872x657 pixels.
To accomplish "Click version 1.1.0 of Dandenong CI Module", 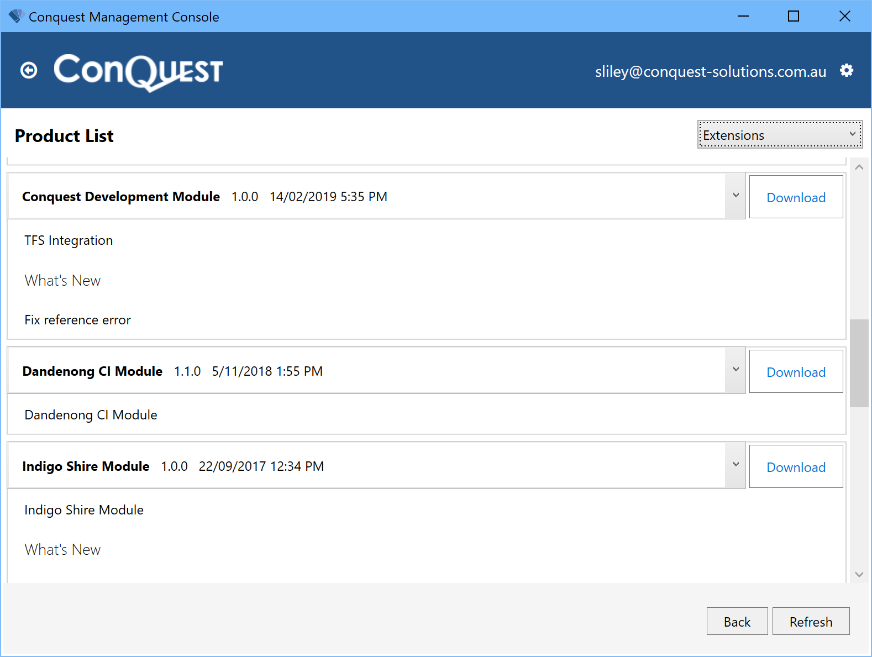I will click(x=187, y=371).
